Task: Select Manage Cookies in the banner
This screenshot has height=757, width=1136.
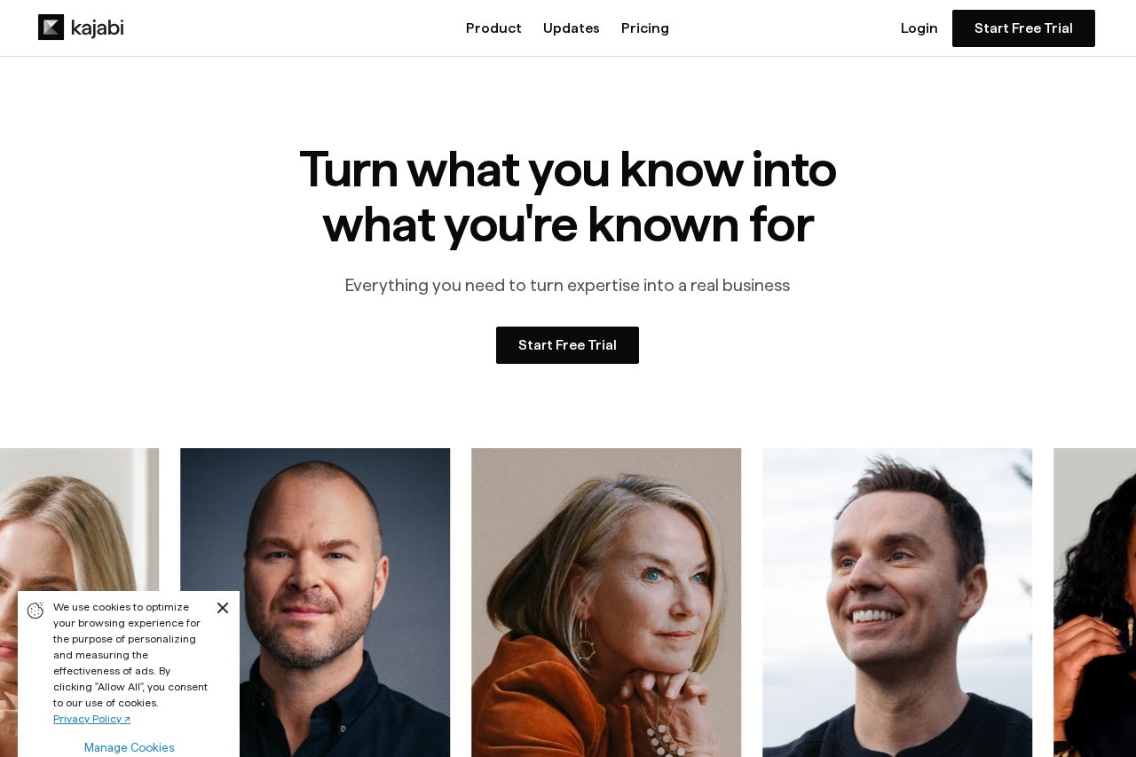Action: click(x=130, y=747)
